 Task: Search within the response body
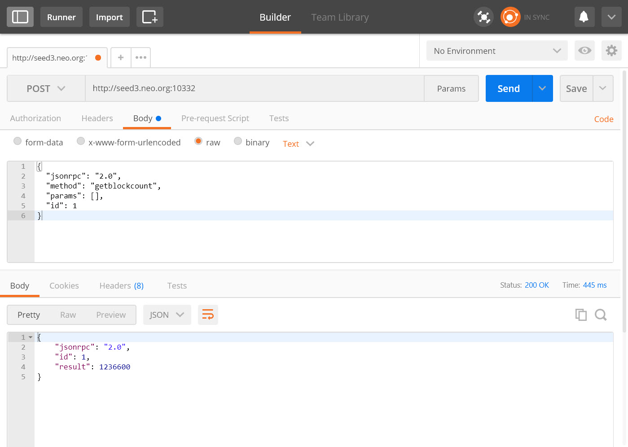(x=601, y=315)
